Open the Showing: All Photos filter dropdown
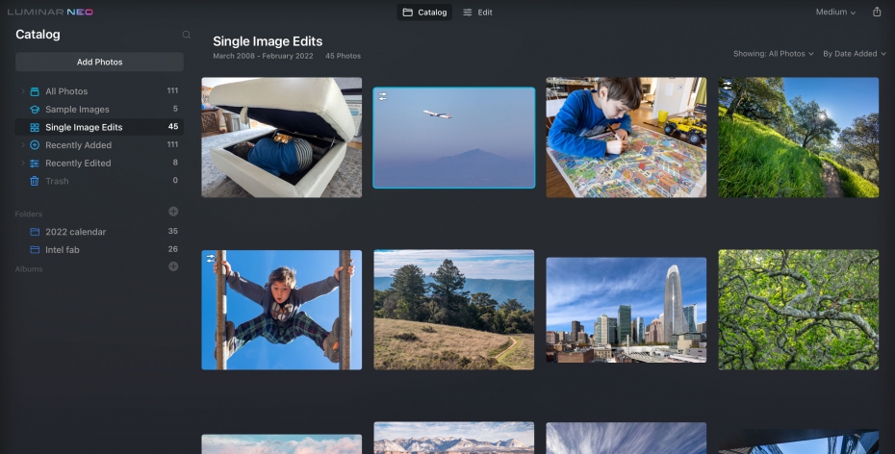This screenshot has width=895, height=454. [774, 54]
